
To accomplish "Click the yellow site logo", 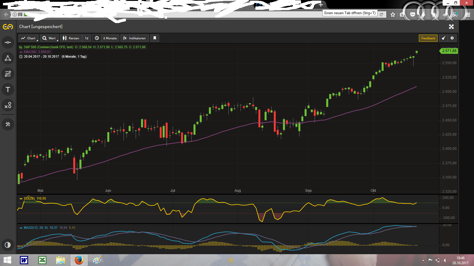I will 8,27.
